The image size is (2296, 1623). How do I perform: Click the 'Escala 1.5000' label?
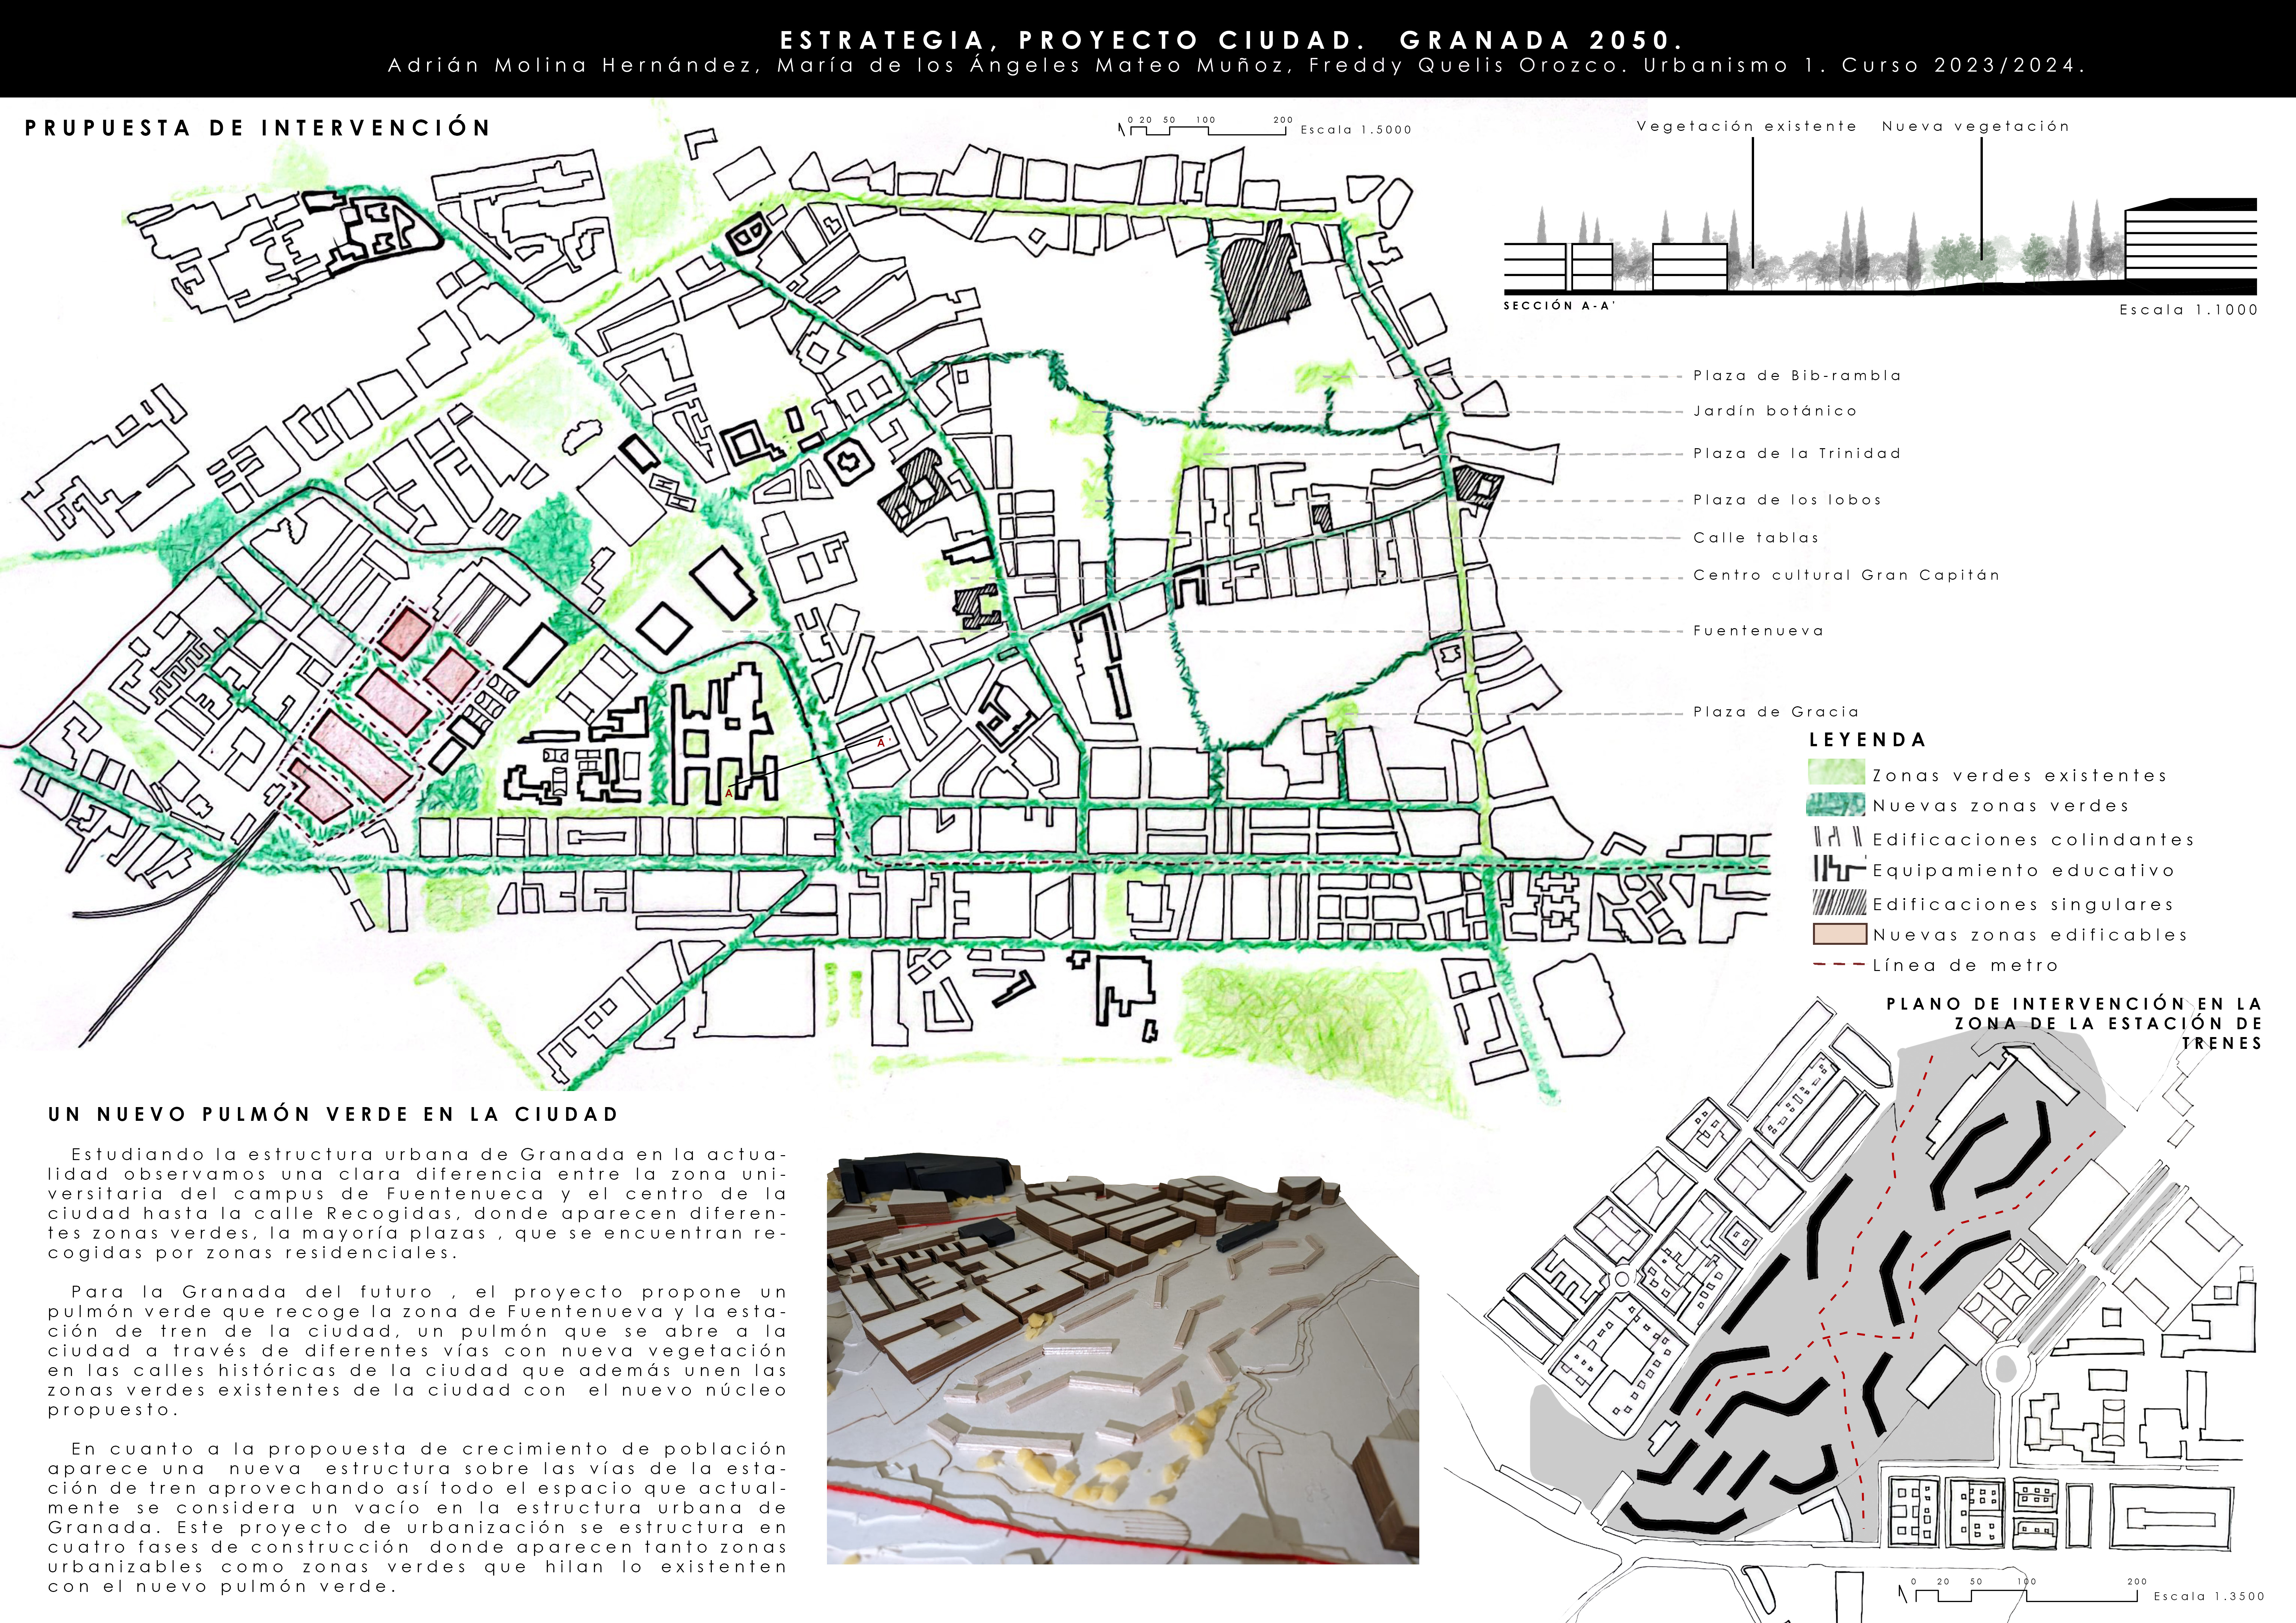[x=1356, y=130]
